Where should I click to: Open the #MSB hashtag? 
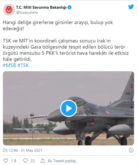(x=9, y=65)
